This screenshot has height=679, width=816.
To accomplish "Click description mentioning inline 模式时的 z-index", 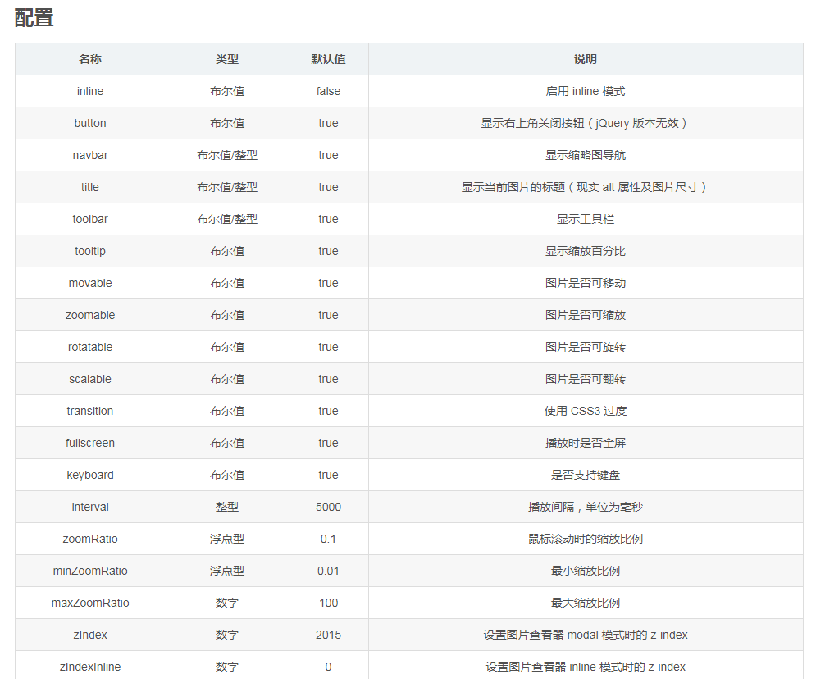I will point(586,667).
